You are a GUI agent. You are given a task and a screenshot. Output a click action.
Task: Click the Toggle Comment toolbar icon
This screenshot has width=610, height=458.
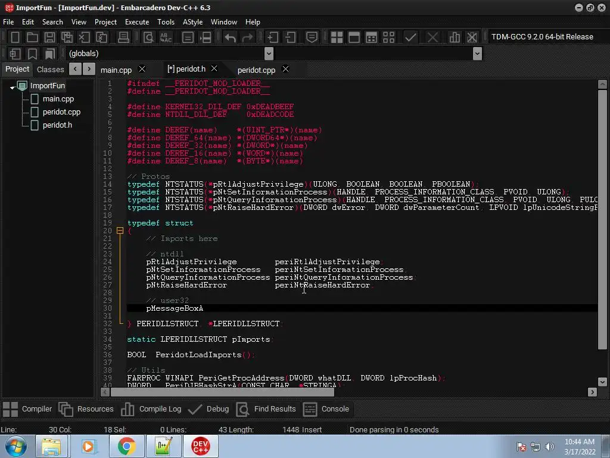(x=312, y=38)
